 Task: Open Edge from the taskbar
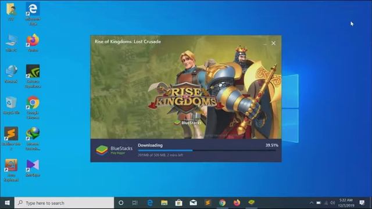(x=150, y=203)
